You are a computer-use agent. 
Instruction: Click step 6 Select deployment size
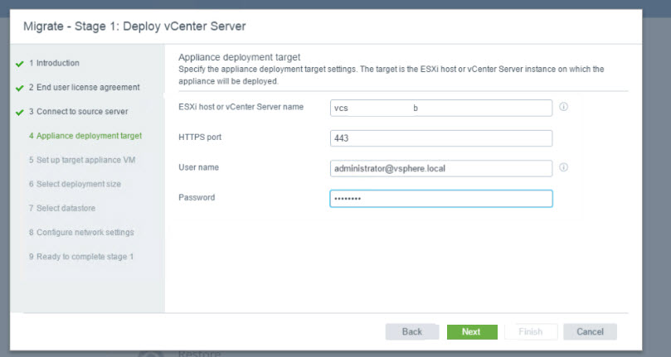tap(80, 184)
